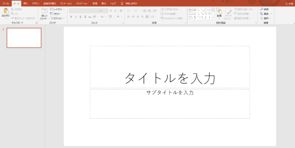Click the Reset (リセット) slide button
Viewport: 295px width, 148px height.
point(56,14)
